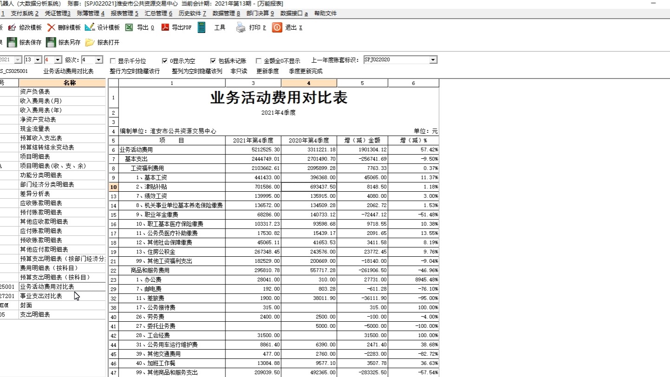
Task: Open the 部门决算 9 menu
Action: 260,13
